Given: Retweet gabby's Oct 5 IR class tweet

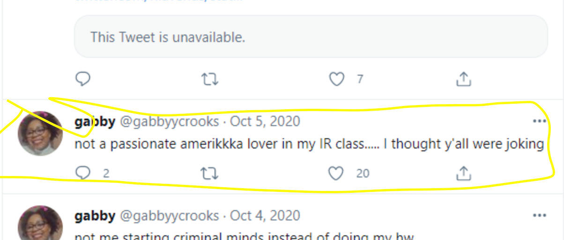Looking at the screenshot, I should click(209, 174).
